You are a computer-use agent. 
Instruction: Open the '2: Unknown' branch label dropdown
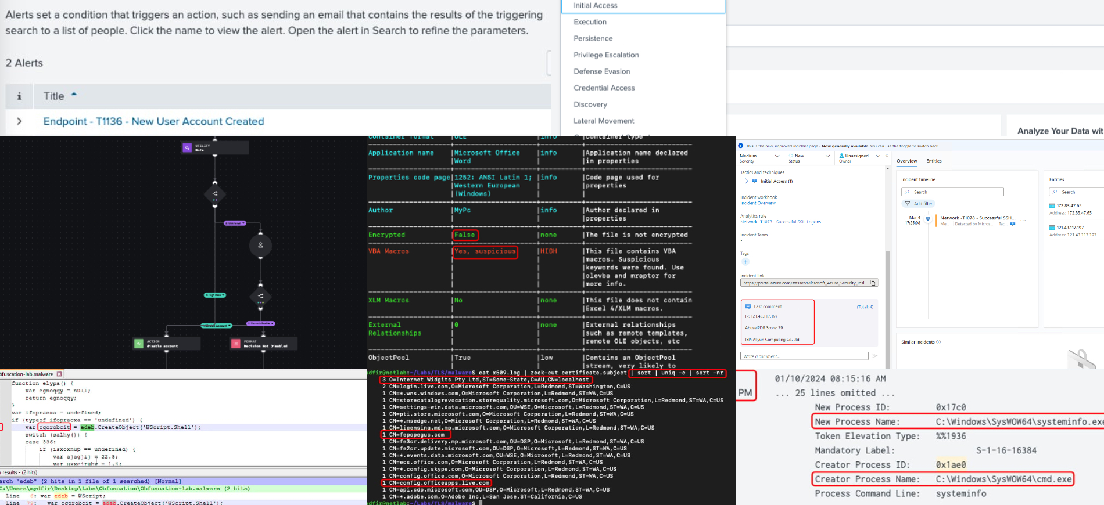click(235, 223)
